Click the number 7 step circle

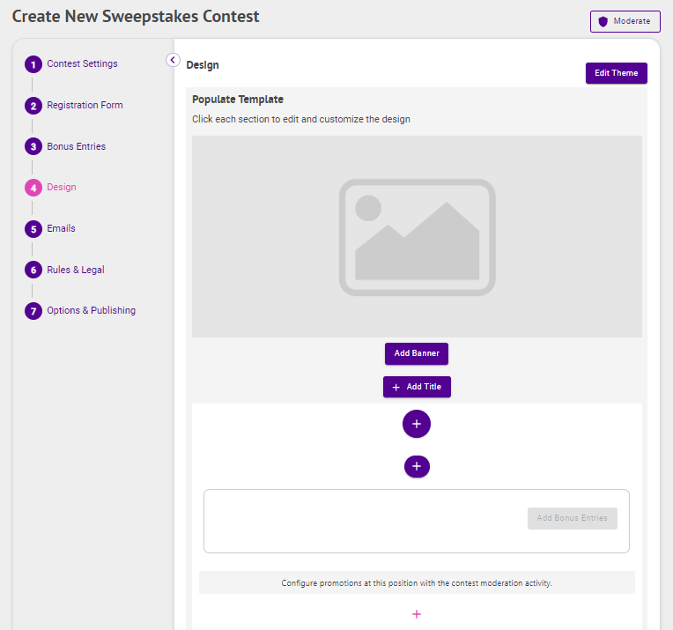point(33,311)
